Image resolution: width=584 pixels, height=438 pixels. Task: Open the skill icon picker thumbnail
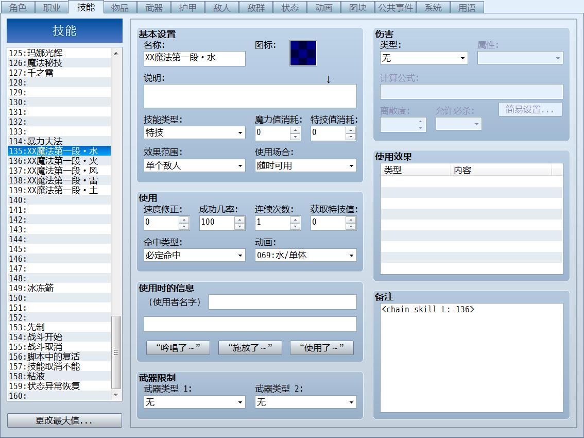pyautogui.click(x=303, y=53)
